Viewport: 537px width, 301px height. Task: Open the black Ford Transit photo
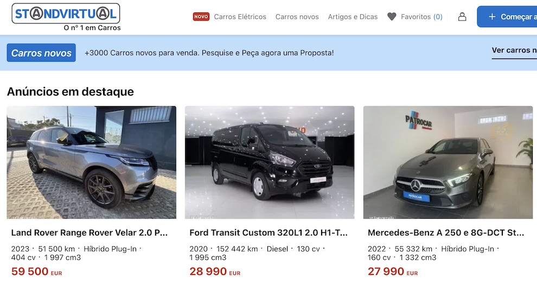(270, 162)
